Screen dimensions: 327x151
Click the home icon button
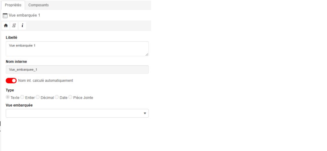point(6,25)
